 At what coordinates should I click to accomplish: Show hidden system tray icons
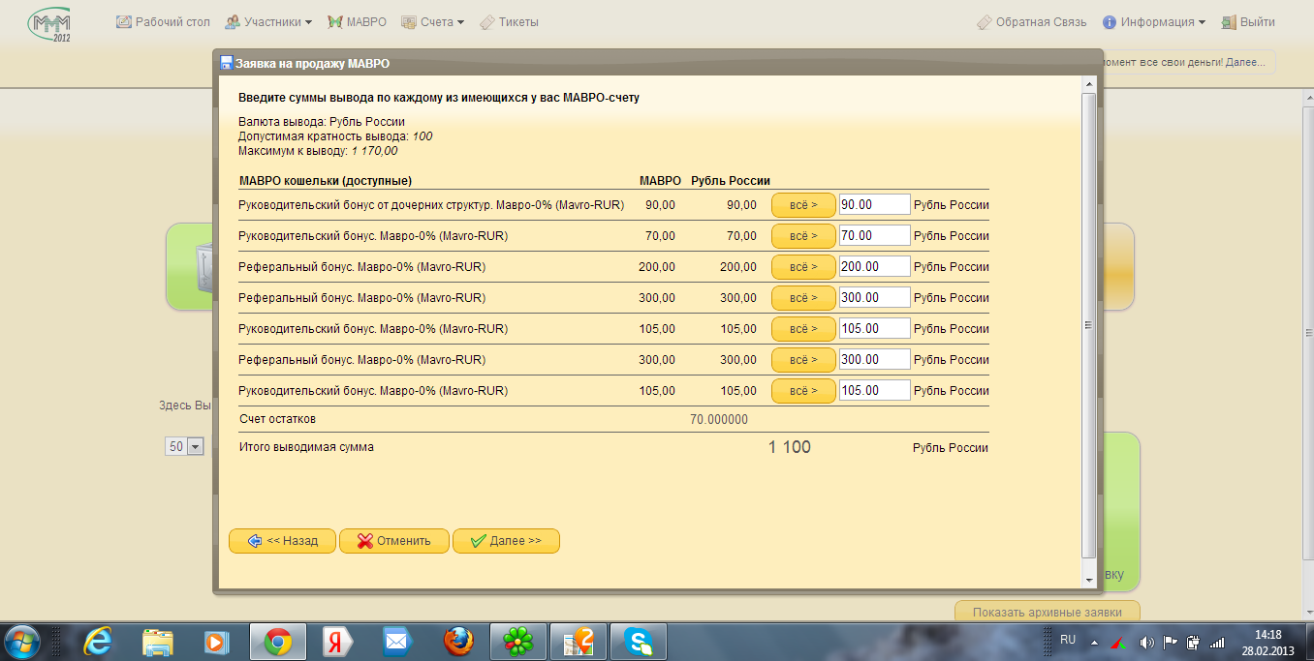pos(1094,642)
